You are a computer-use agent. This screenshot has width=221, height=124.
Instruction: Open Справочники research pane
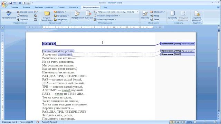click(x=25, y=12)
